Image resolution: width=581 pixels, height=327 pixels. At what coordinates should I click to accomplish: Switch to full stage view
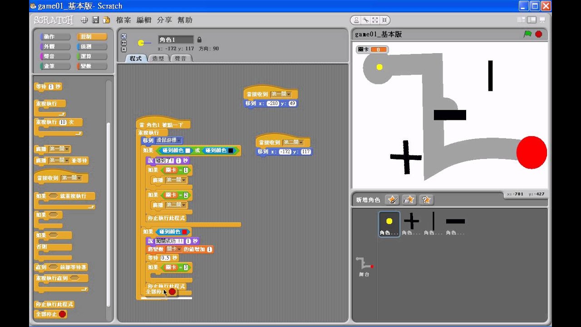click(x=531, y=20)
